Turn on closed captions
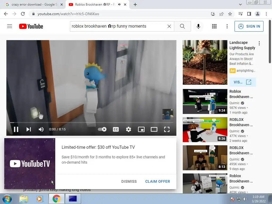The image size is (272, 204). [x=116, y=129]
